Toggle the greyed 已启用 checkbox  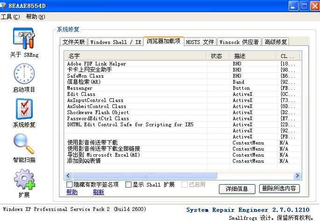(184, 184)
